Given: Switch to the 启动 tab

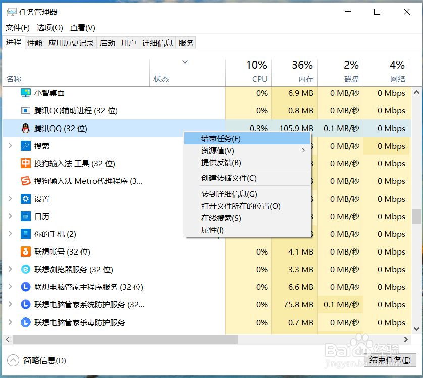Looking at the screenshot, I should coord(108,43).
